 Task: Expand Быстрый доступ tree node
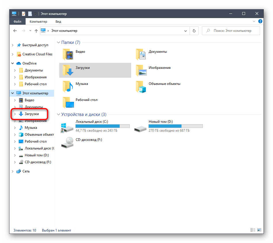click(12, 45)
